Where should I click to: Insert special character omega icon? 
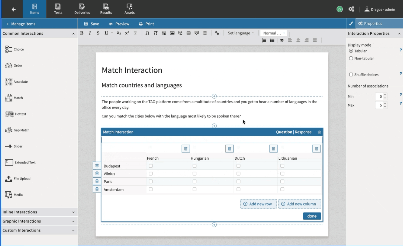147,33
